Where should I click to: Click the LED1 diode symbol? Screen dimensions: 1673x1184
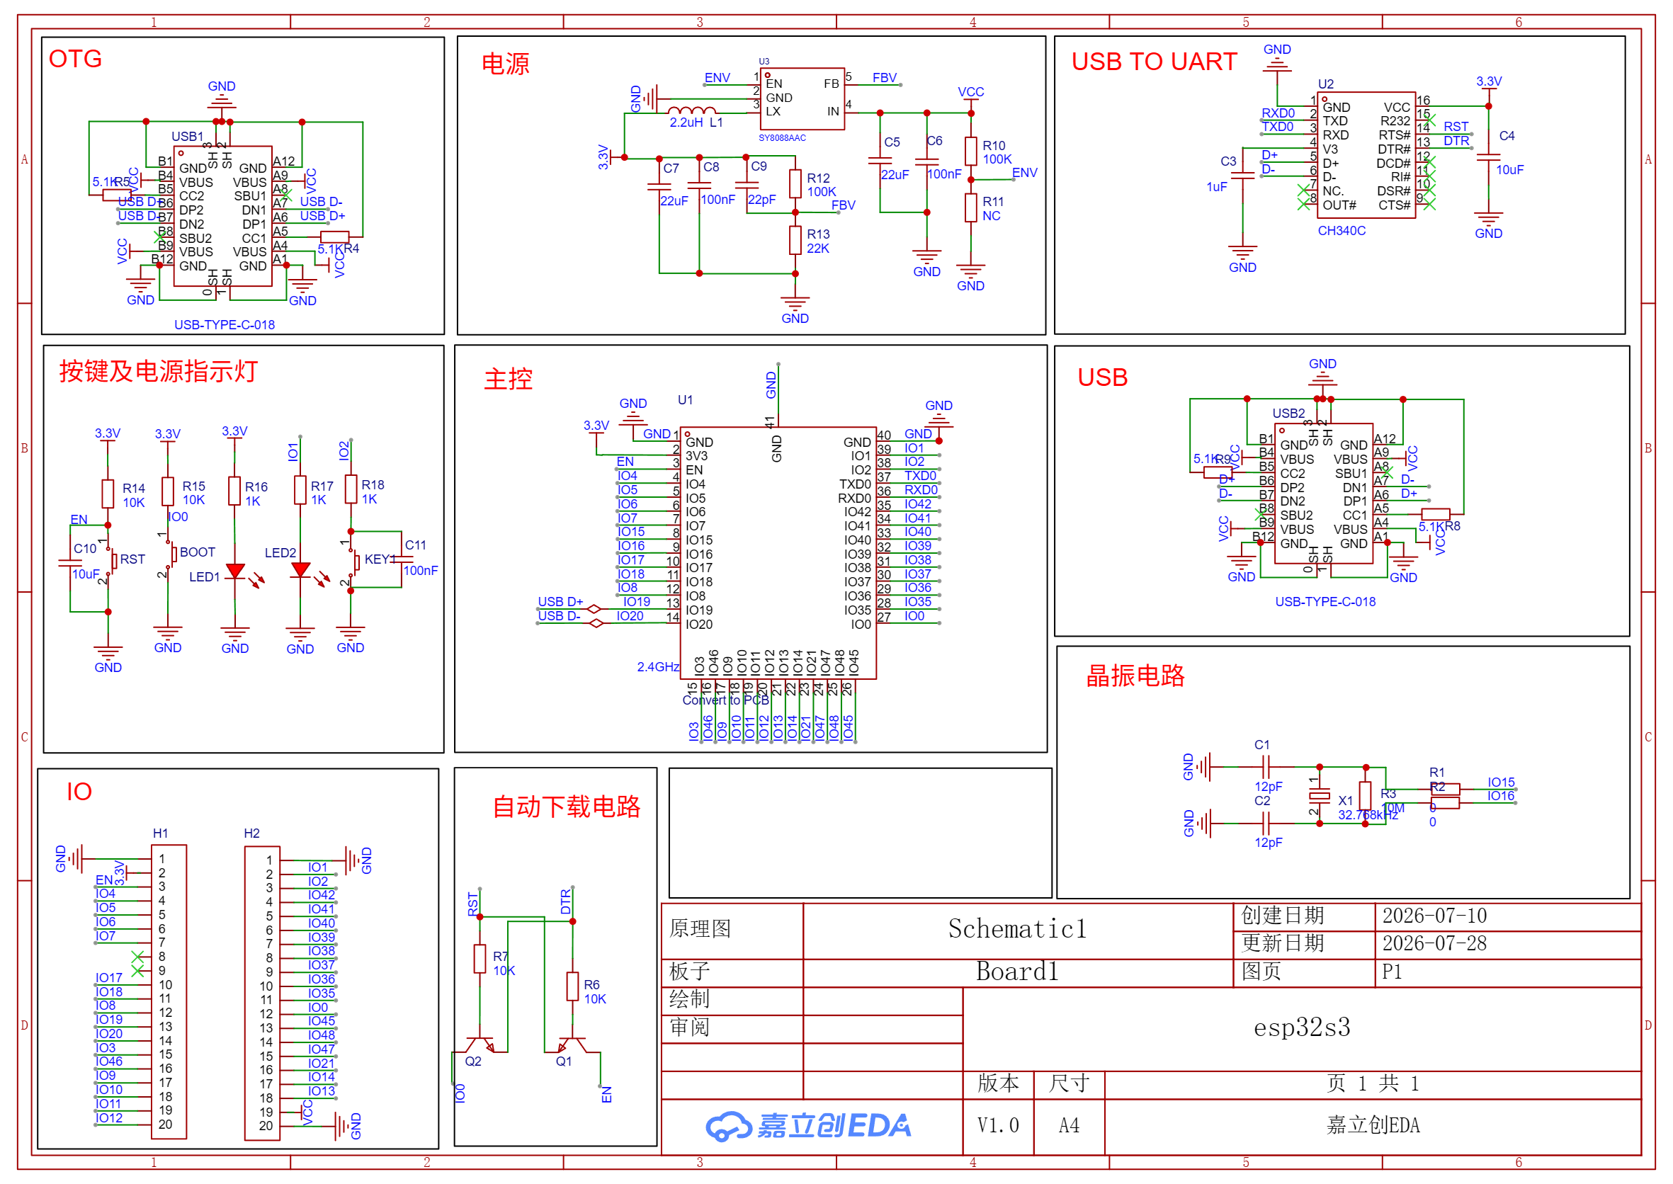(235, 571)
